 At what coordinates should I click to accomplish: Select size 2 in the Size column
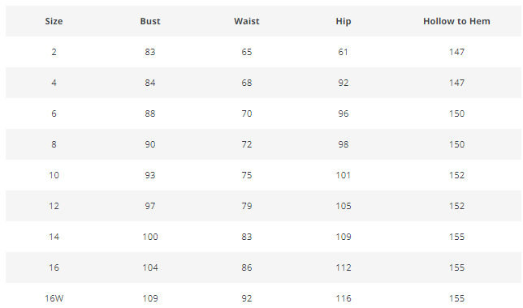point(54,52)
